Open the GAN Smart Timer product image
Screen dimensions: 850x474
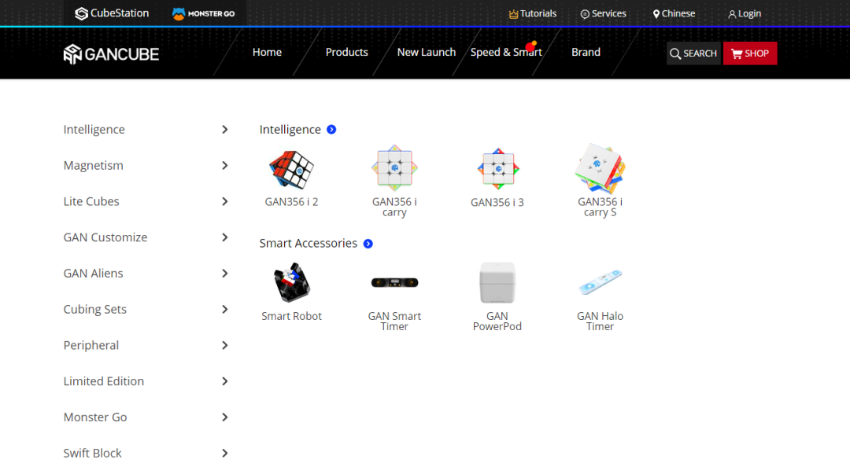coord(394,282)
